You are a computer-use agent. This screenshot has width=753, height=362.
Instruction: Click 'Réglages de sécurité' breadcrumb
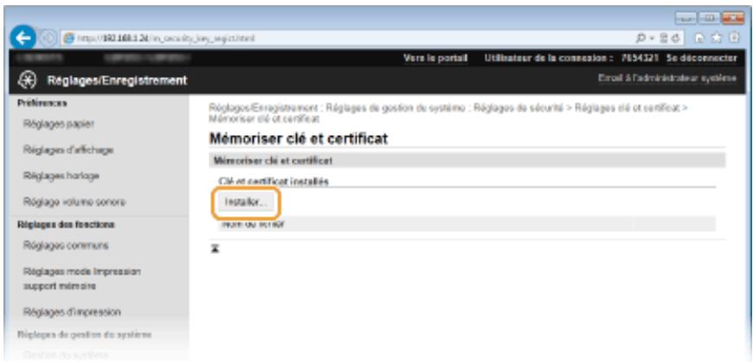518,108
